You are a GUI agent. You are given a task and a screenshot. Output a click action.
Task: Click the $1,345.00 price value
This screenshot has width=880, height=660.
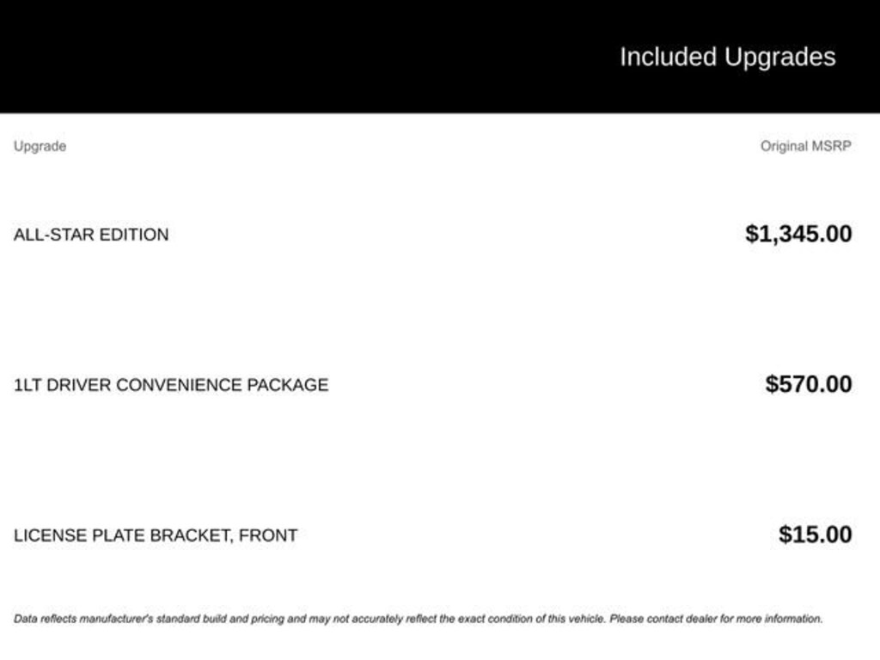tap(798, 234)
